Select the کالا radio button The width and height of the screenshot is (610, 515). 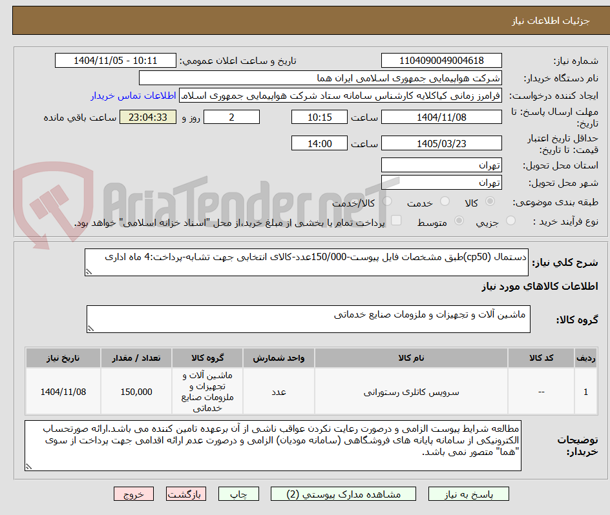click(x=489, y=201)
